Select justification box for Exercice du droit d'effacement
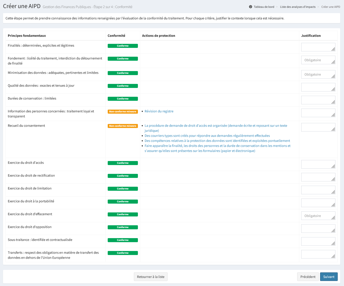 tap(318, 216)
